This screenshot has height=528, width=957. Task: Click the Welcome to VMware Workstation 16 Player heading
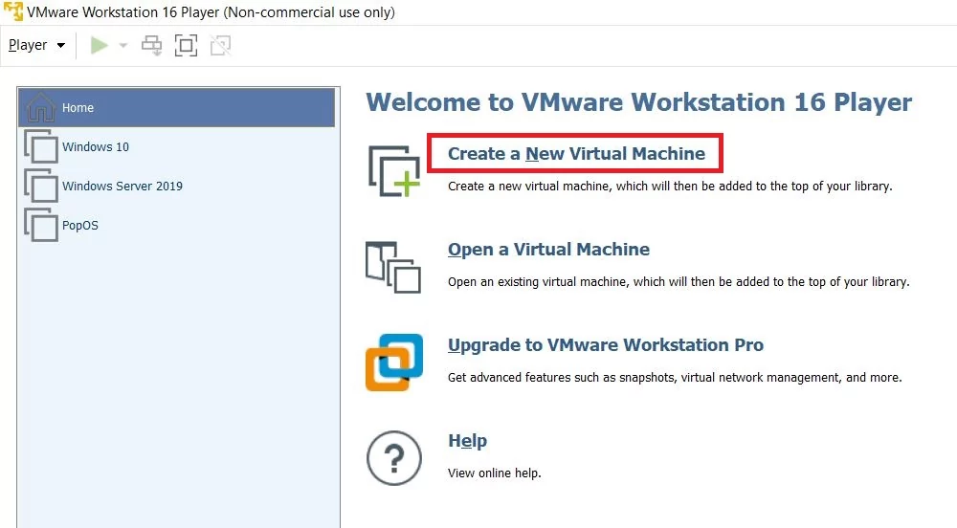(x=639, y=102)
